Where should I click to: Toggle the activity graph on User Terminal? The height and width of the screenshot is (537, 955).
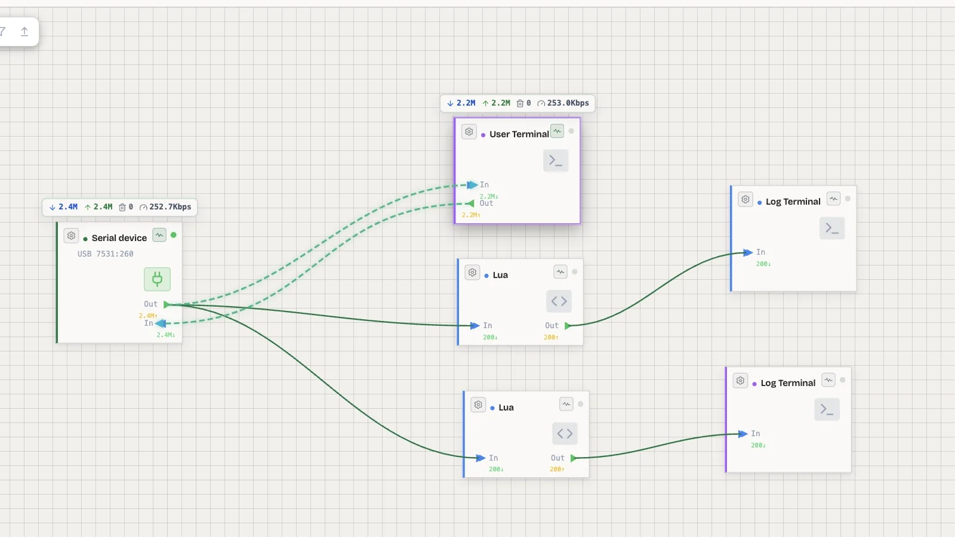556,131
